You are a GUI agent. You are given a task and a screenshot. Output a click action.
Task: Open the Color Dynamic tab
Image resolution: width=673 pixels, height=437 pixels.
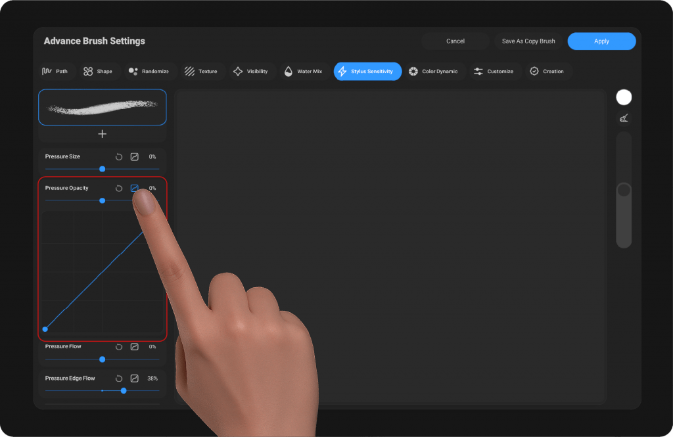[x=433, y=71]
